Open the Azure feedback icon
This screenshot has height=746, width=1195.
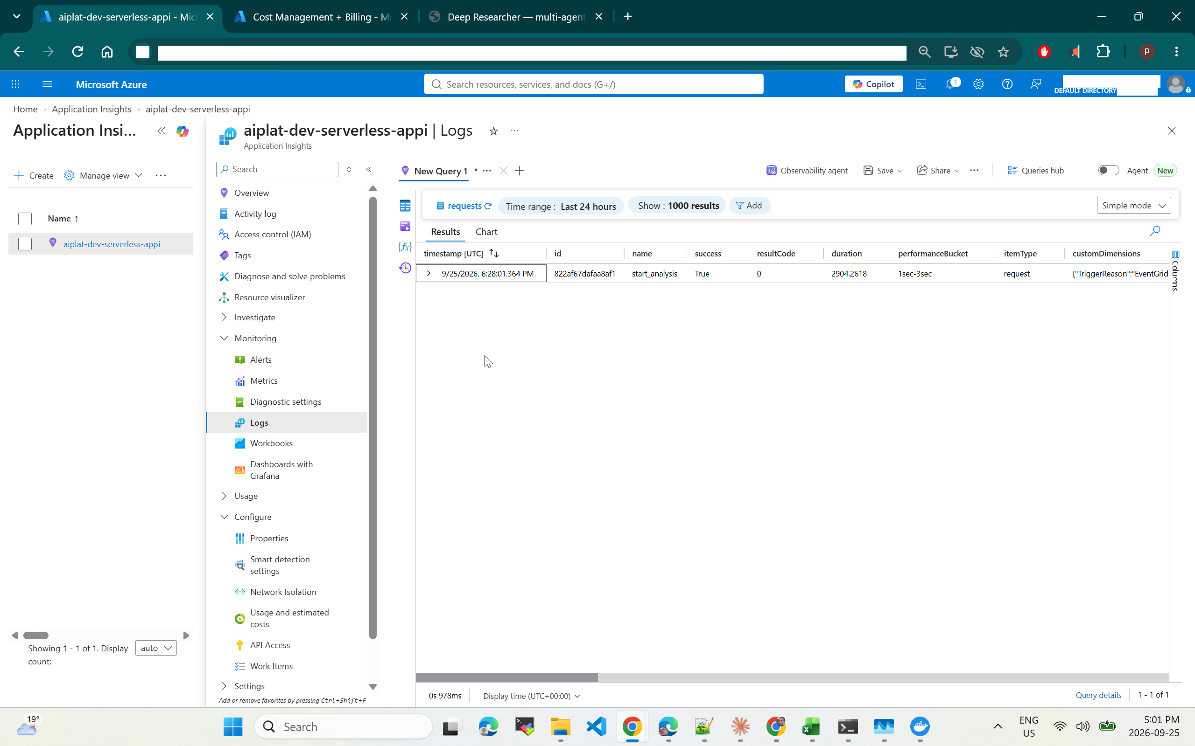click(1036, 84)
